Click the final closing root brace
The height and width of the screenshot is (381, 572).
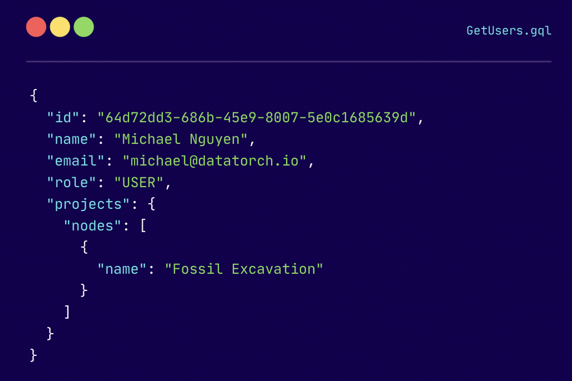click(x=34, y=355)
